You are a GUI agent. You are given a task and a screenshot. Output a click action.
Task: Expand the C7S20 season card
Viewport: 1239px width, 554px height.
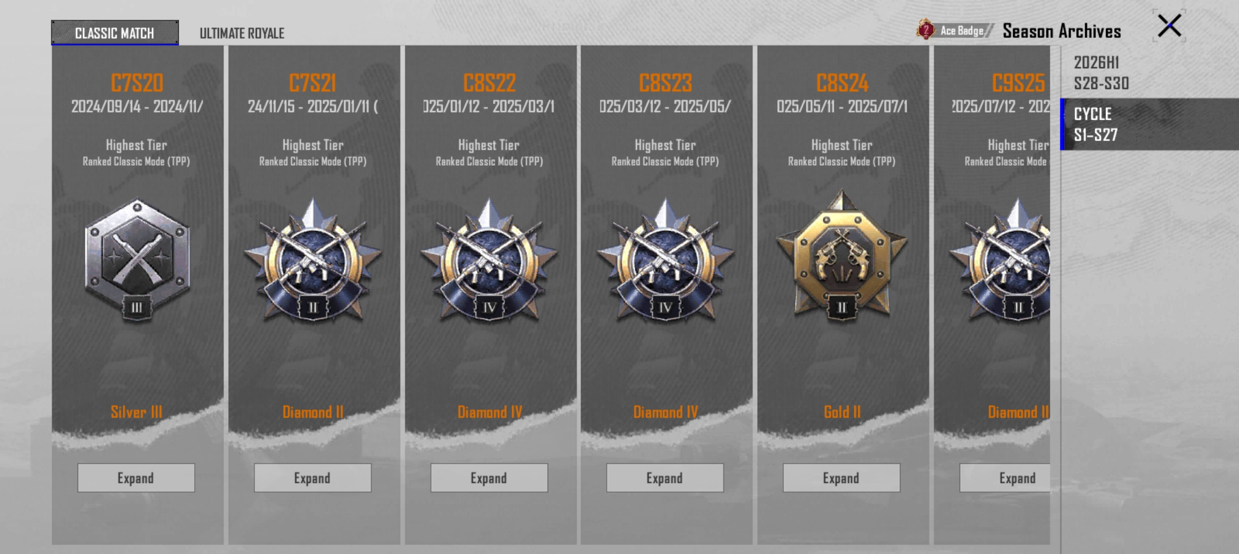tap(136, 478)
